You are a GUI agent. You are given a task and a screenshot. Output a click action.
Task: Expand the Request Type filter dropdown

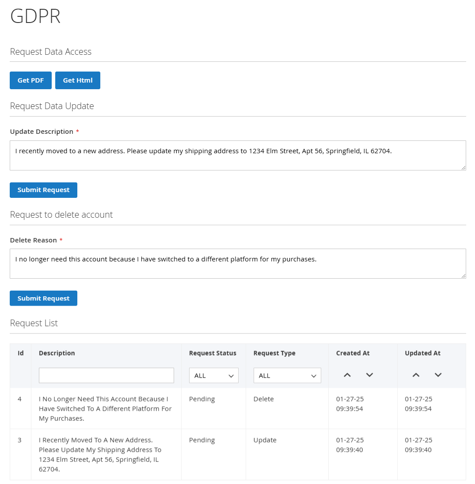tap(287, 375)
